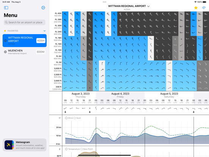Screen dimensions: 209x157
Task: Click the KOSH subtitle under airport title
Action: pyautogui.click(x=127, y=9)
